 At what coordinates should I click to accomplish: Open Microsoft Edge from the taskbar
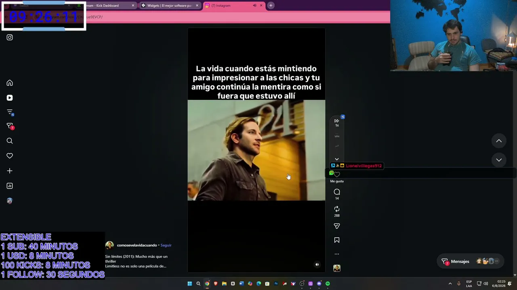click(259, 284)
